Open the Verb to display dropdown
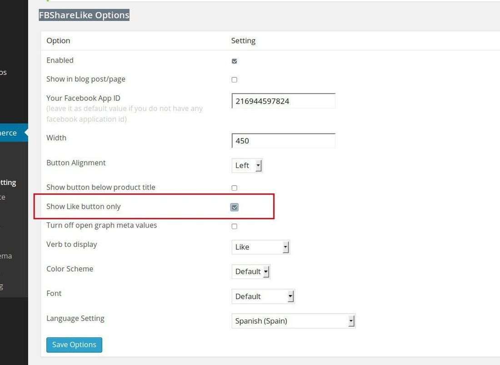Screen dimensions: 500x365 [x=261, y=247]
